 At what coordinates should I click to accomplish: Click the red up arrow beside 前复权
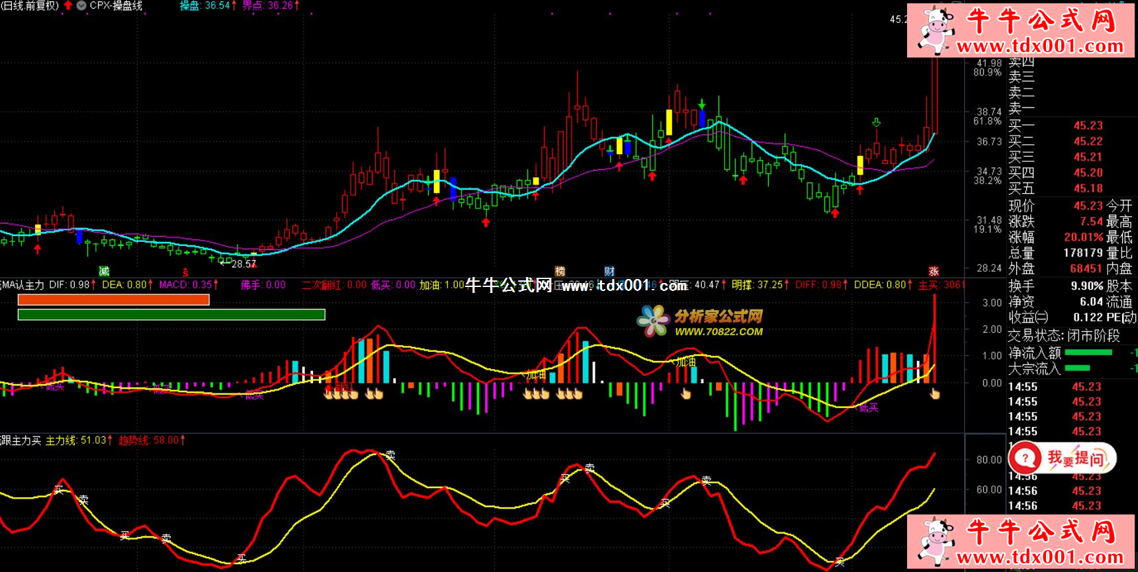point(68,5)
